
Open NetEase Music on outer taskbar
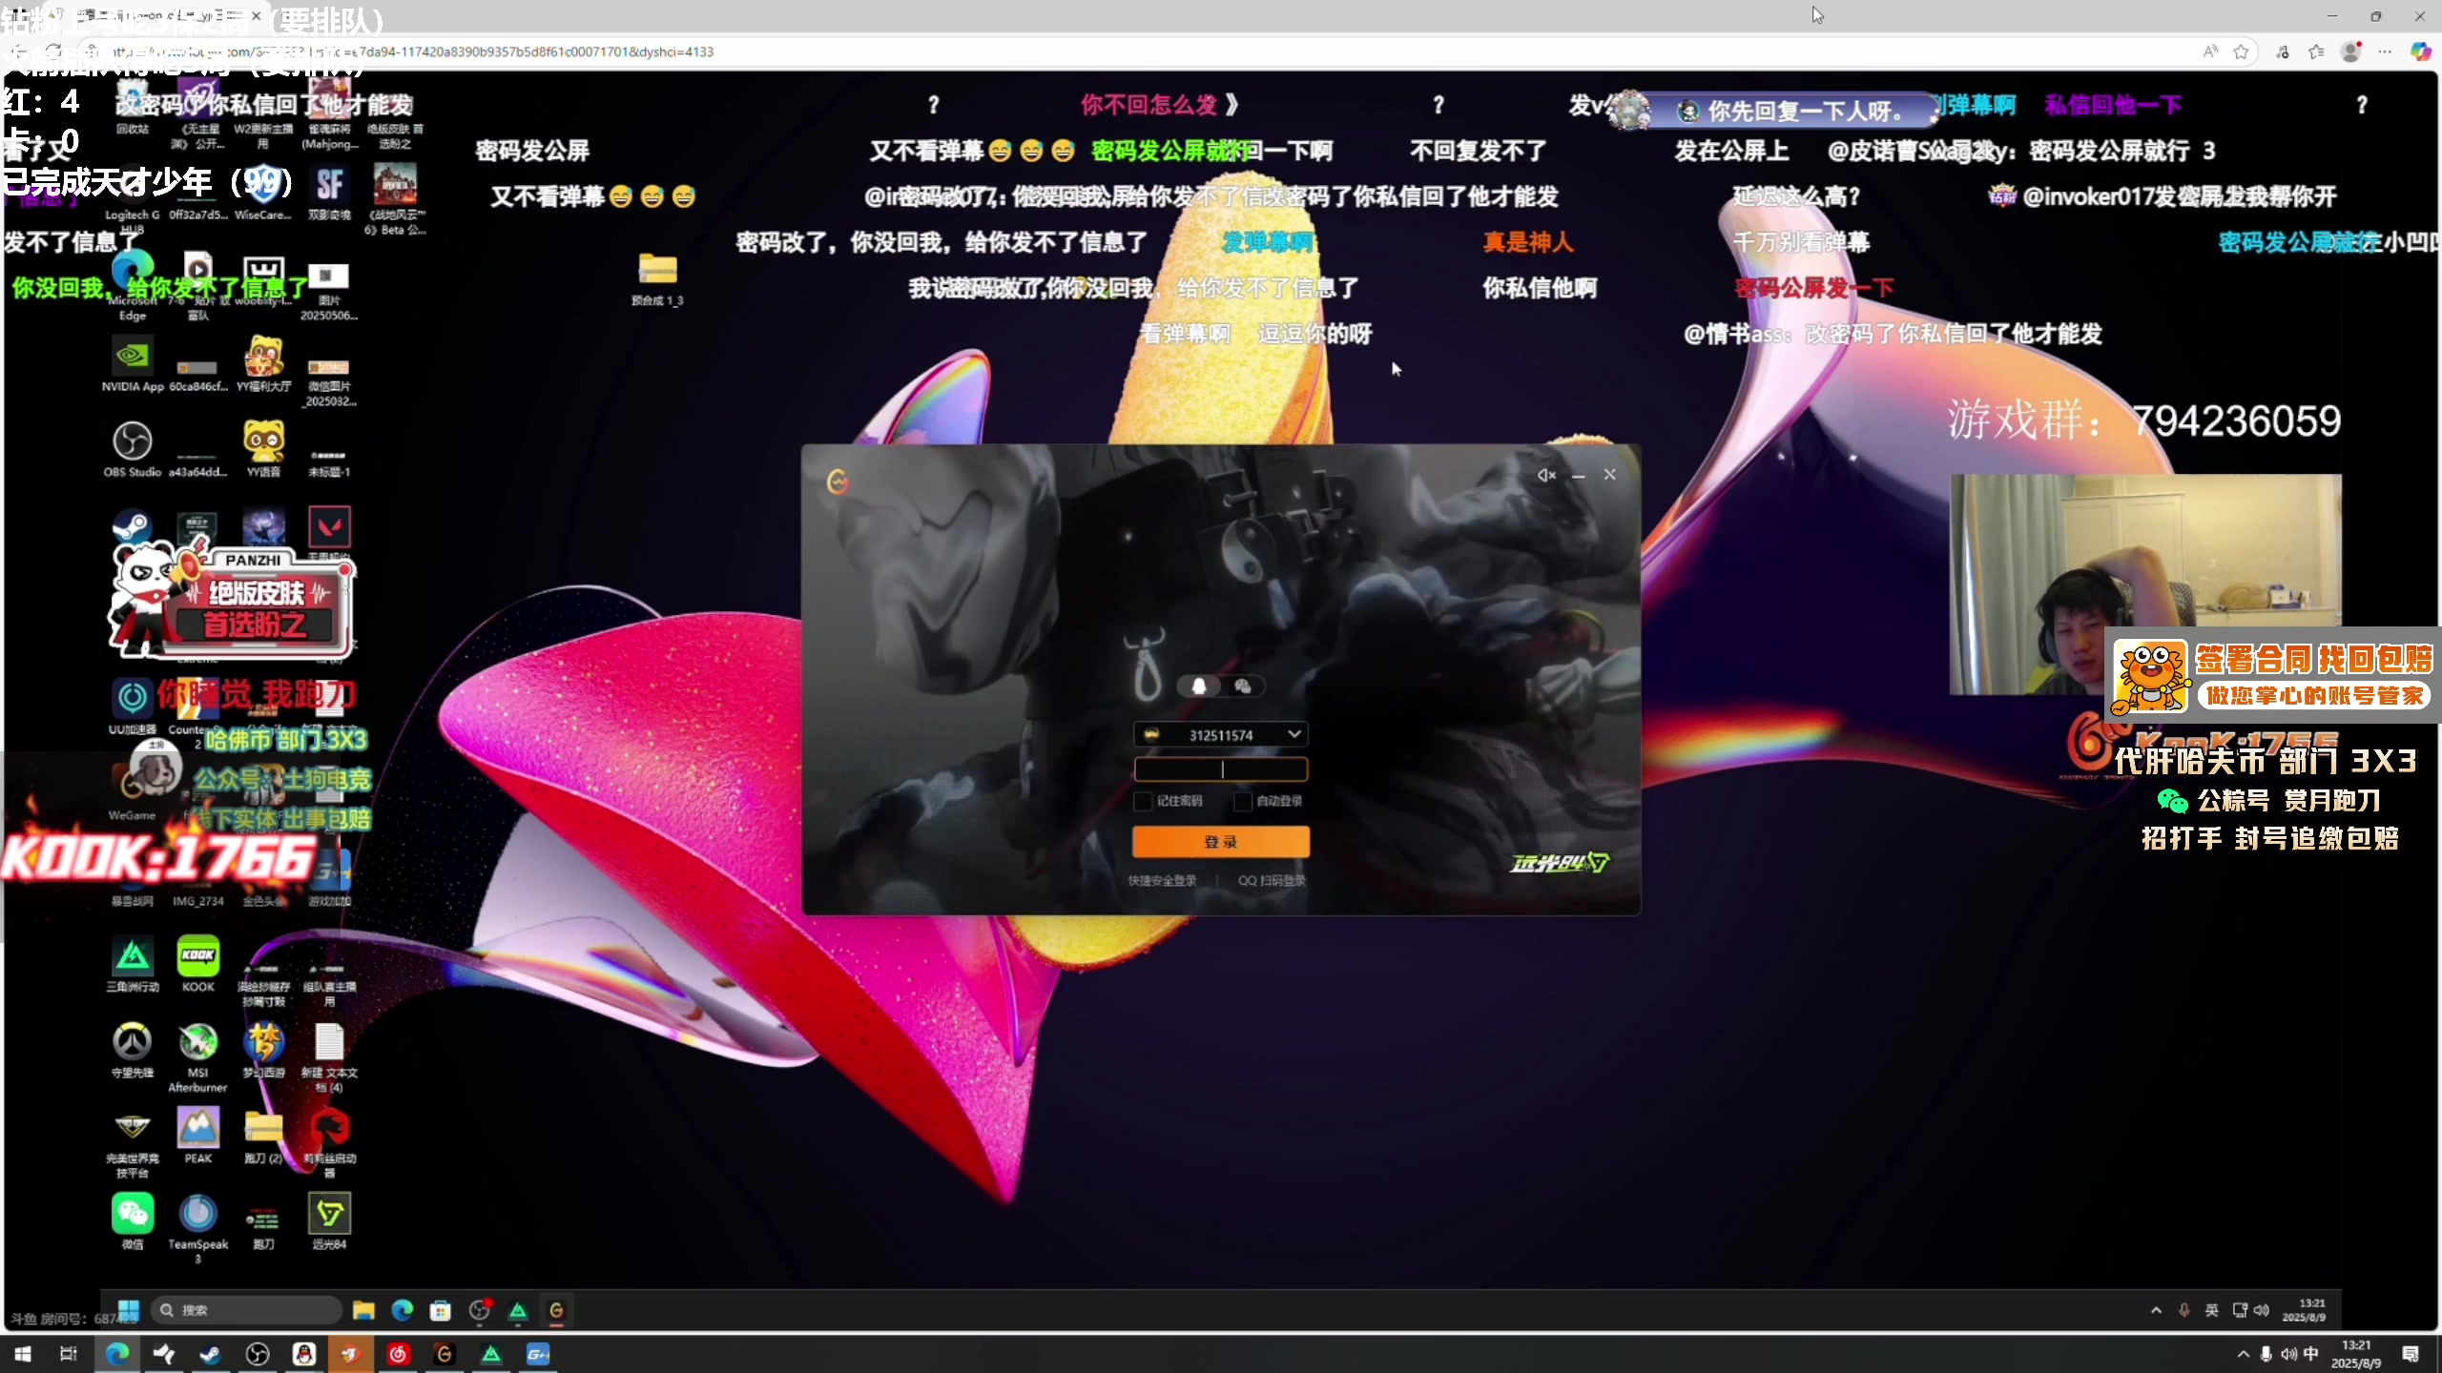tap(398, 1354)
